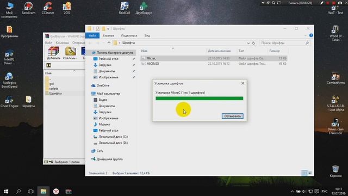Click the WinRAR Извлечь toolbar button
This screenshot has height=196, width=348.
coord(70,53)
